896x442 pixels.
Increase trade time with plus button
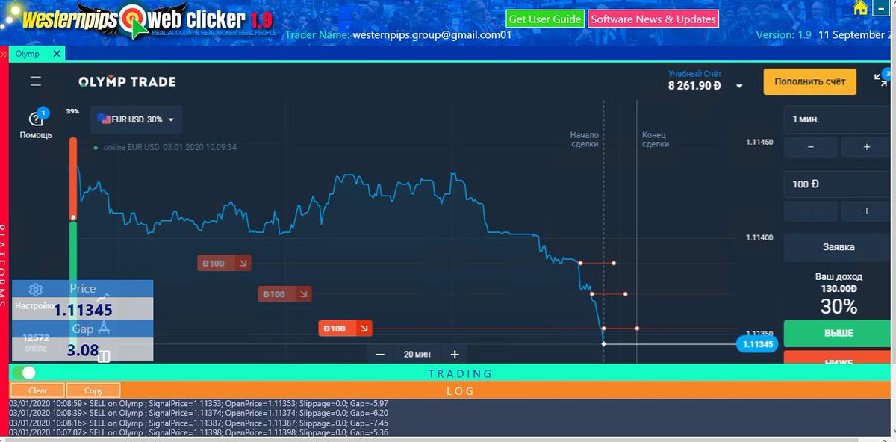coord(866,147)
